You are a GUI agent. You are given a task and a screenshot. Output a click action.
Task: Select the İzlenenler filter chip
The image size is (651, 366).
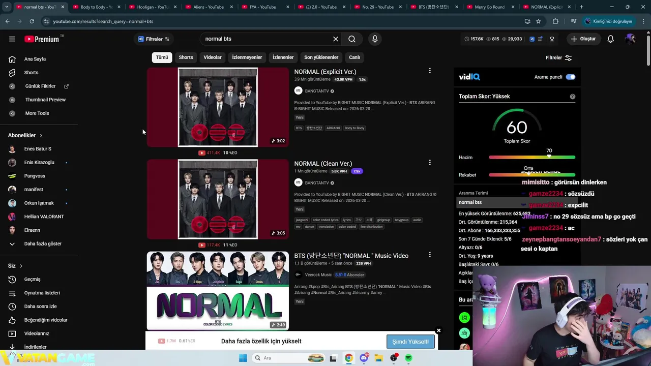tap(283, 57)
